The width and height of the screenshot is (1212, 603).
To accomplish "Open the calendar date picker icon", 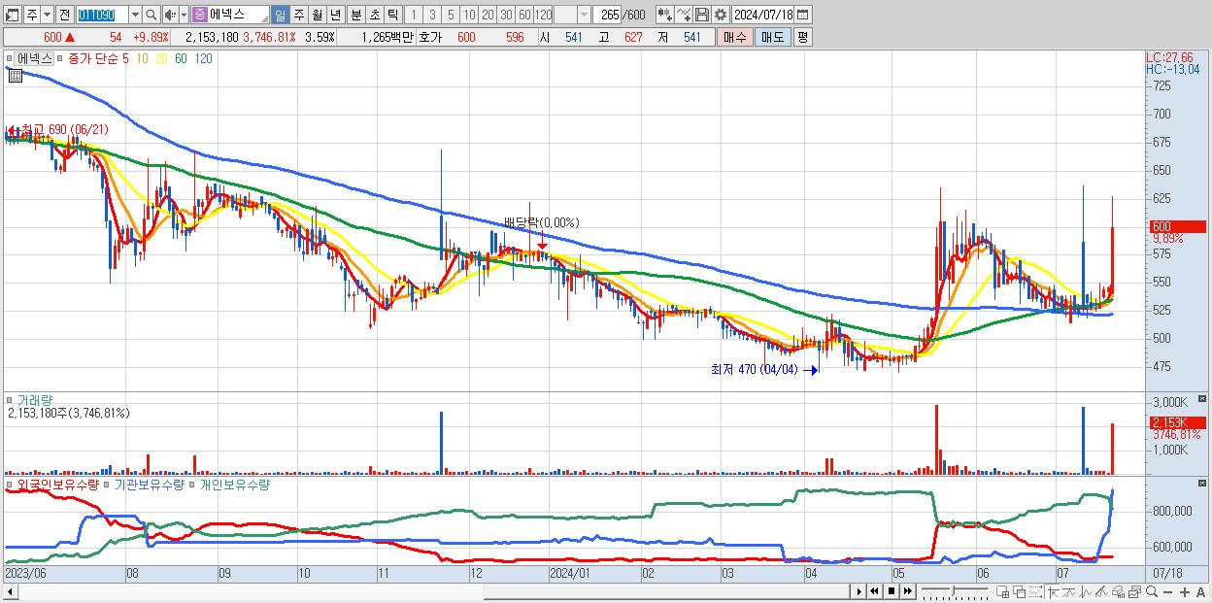I will click(x=802, y=15).
